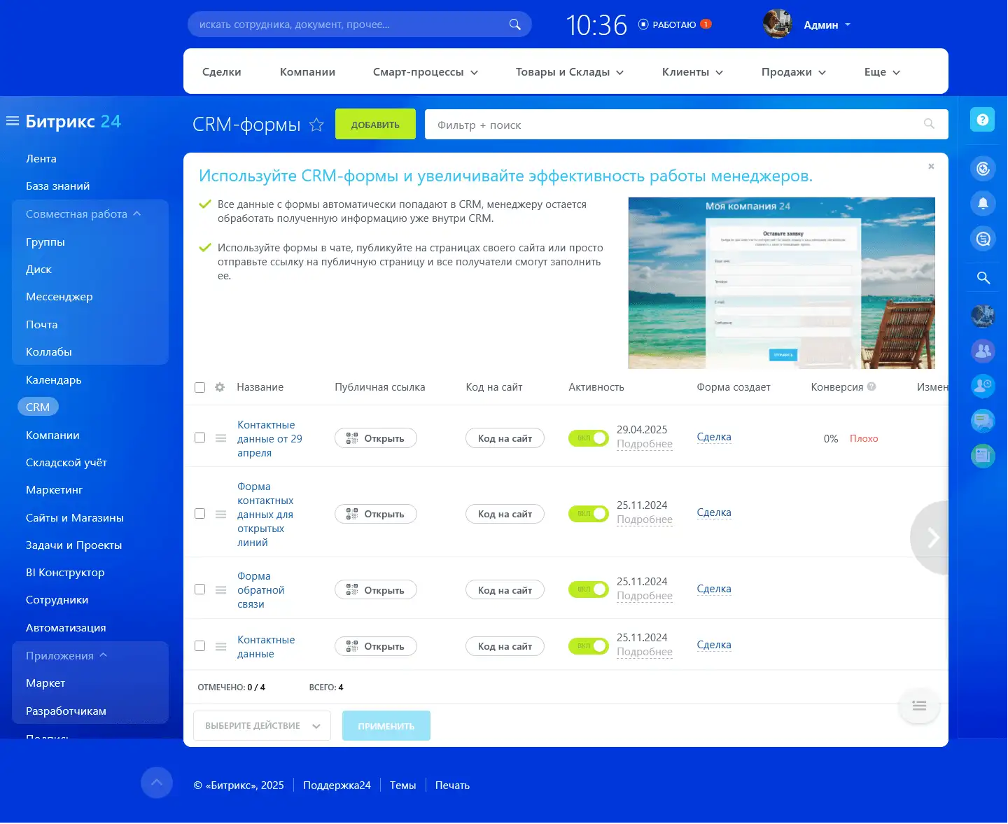Toggle off activity for Форма обратной связи

[x=588, y=589]
